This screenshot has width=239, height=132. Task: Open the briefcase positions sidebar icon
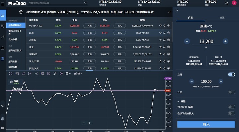click(3, 48)
